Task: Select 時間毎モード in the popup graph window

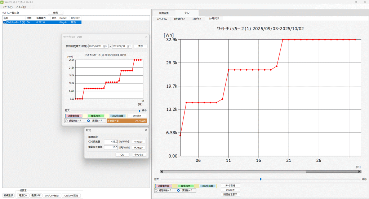Action: coord(66,121)
